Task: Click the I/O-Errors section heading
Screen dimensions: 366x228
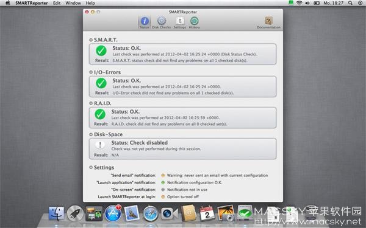Action: coord(107,72)
